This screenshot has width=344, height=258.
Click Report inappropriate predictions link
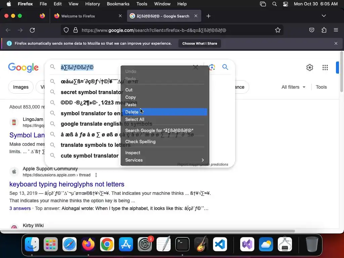(203, 164)
